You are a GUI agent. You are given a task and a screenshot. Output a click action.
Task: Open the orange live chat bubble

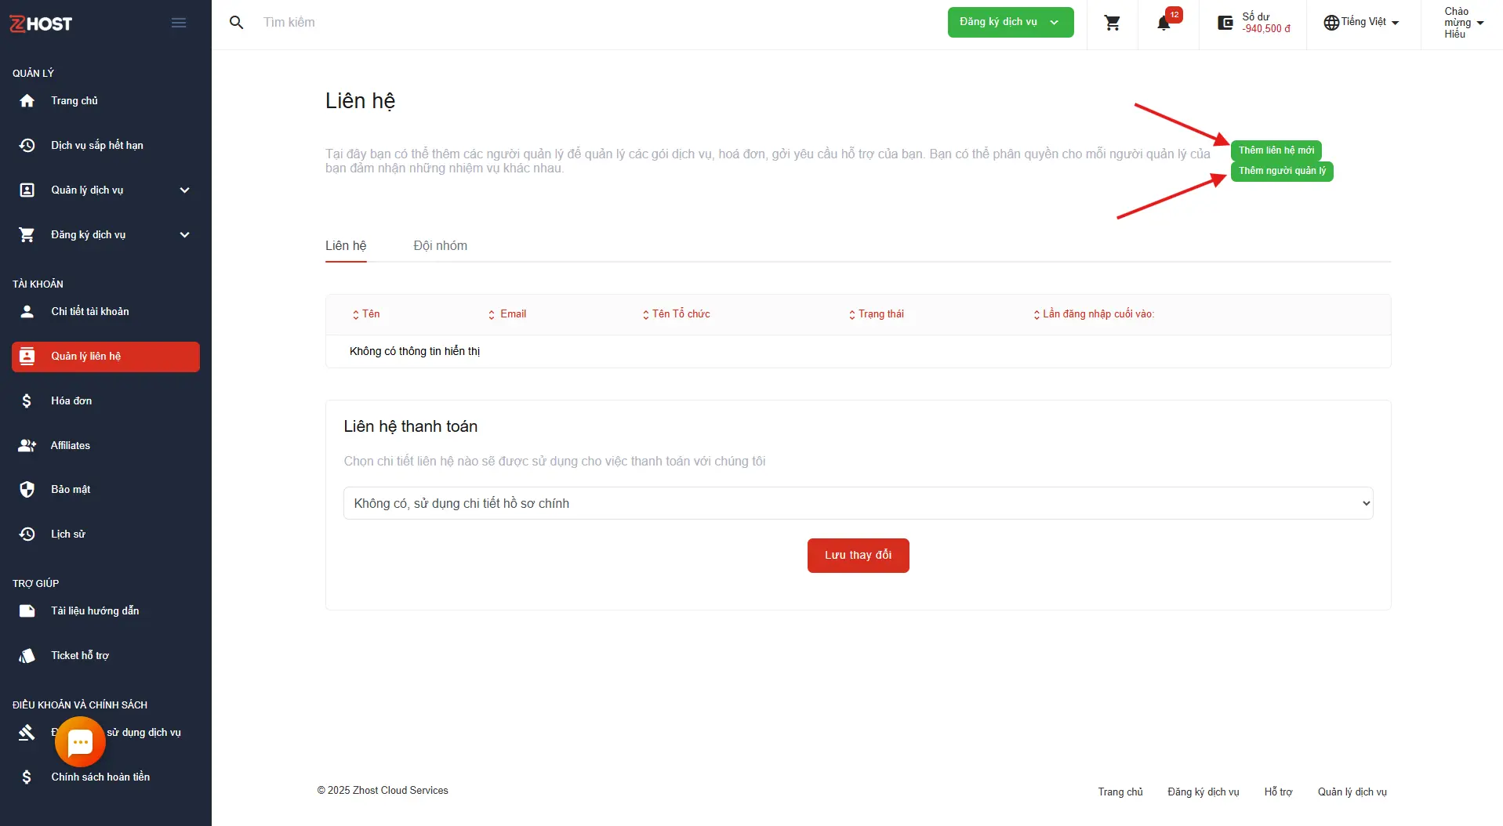(x=80, y=741)
